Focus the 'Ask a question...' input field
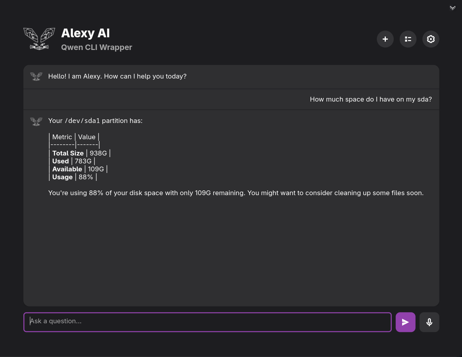 [x=207, y=322]
